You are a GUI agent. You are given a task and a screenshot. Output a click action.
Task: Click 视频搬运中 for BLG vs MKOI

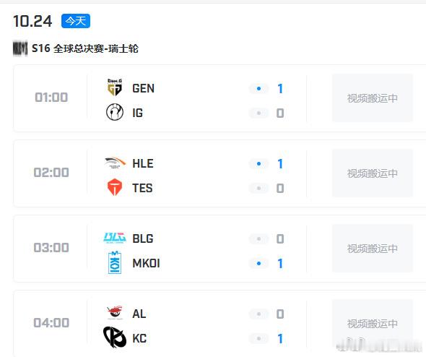373,249
